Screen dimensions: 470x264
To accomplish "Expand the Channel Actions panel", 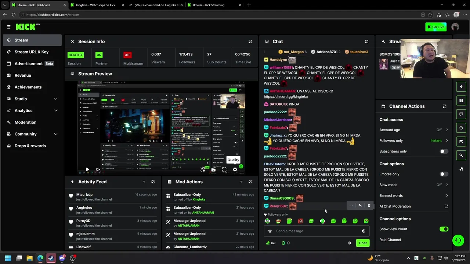I will pyautogui.click(x=444, y=106).
